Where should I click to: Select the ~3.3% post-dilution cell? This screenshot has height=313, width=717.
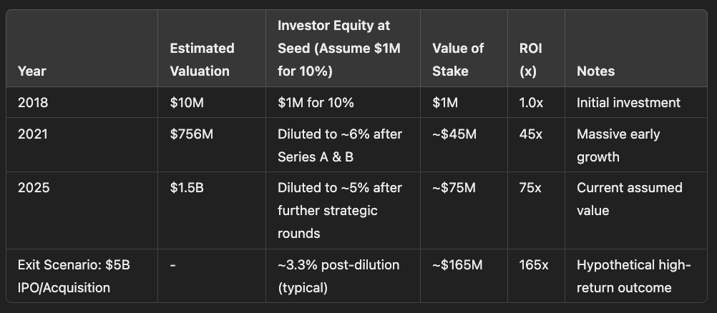click(x=338, y=277)
